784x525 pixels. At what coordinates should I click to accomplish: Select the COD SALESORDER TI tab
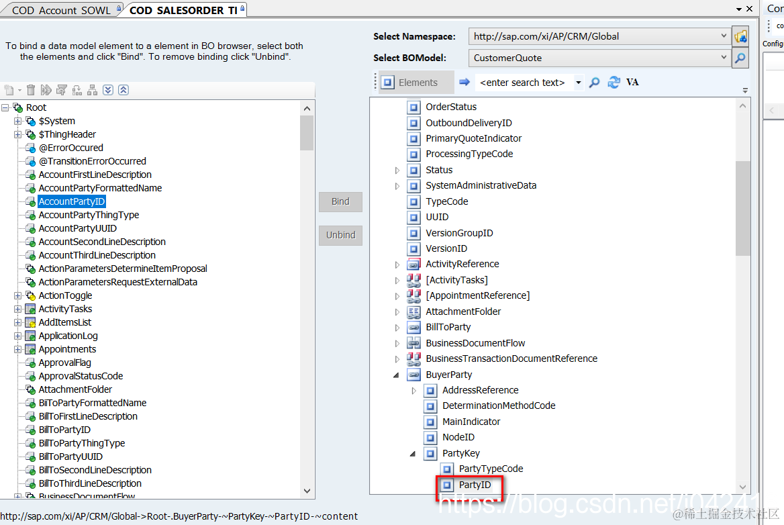click(x=183, y=10)
